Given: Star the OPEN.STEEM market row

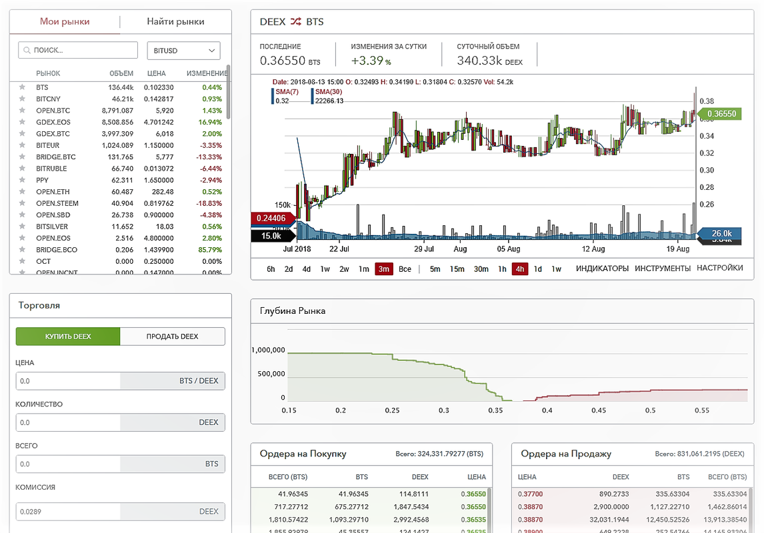Looking at the screenshot, I should (22, 203).
